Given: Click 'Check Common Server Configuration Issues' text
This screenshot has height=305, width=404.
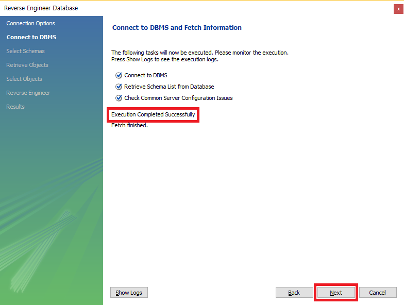Looking at the screenshot, I should 178,98.
